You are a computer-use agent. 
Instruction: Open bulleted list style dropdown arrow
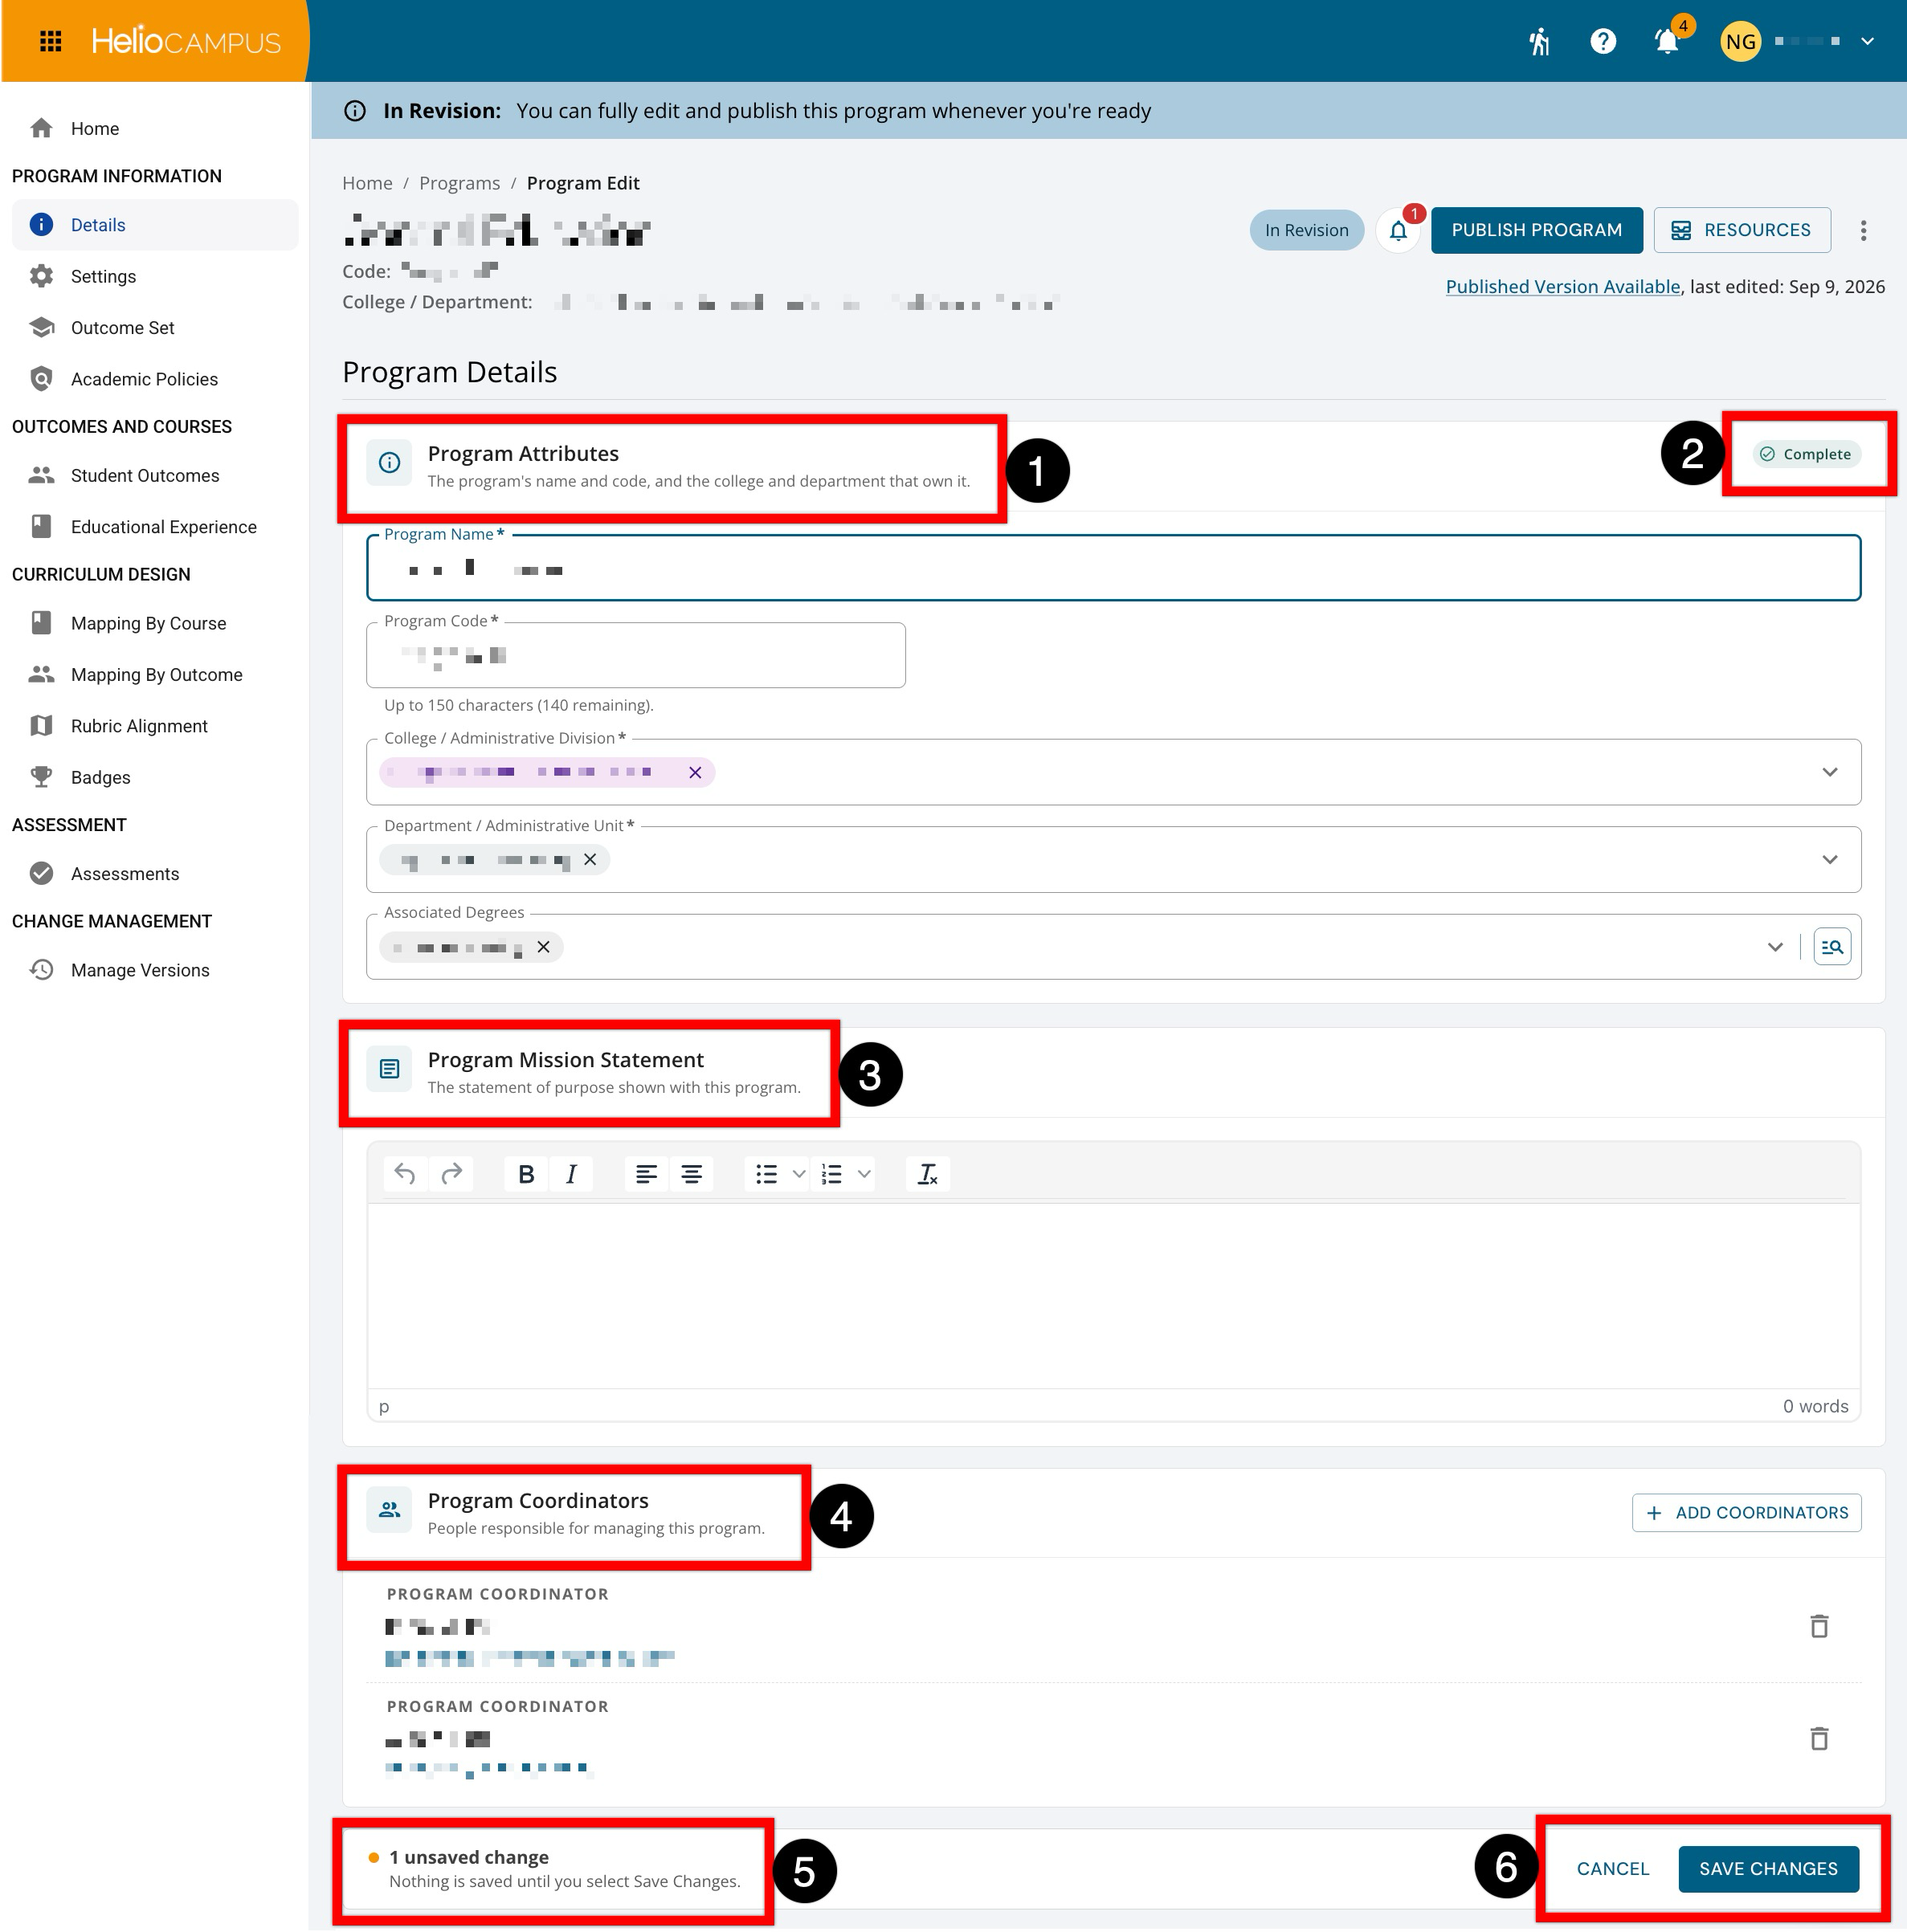798,1173
